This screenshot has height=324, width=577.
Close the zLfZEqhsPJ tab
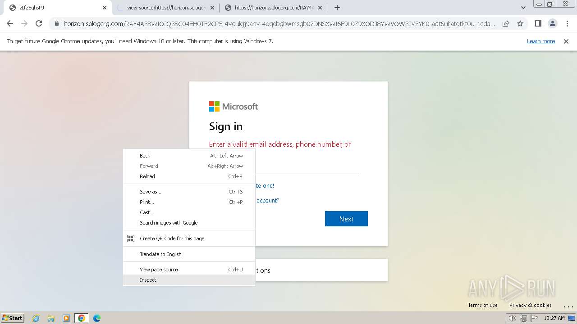click(x=105, y=8)
